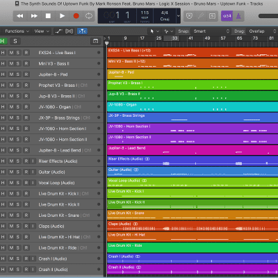Image resolution: width=278 pixels, height=278 pixels.
Task: Click the Fast Forward transport button
Action: 34,16
